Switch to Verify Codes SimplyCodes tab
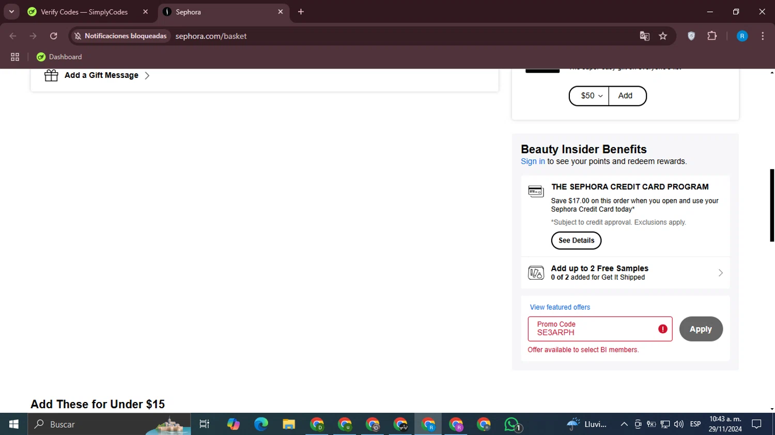775x435 pixels. [x=84, y=12]
